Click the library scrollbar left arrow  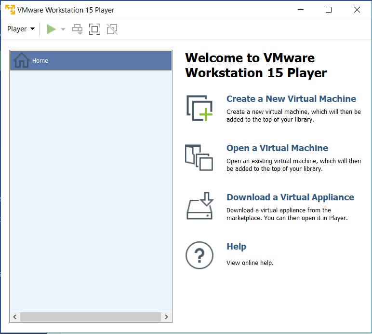[15, 317]
